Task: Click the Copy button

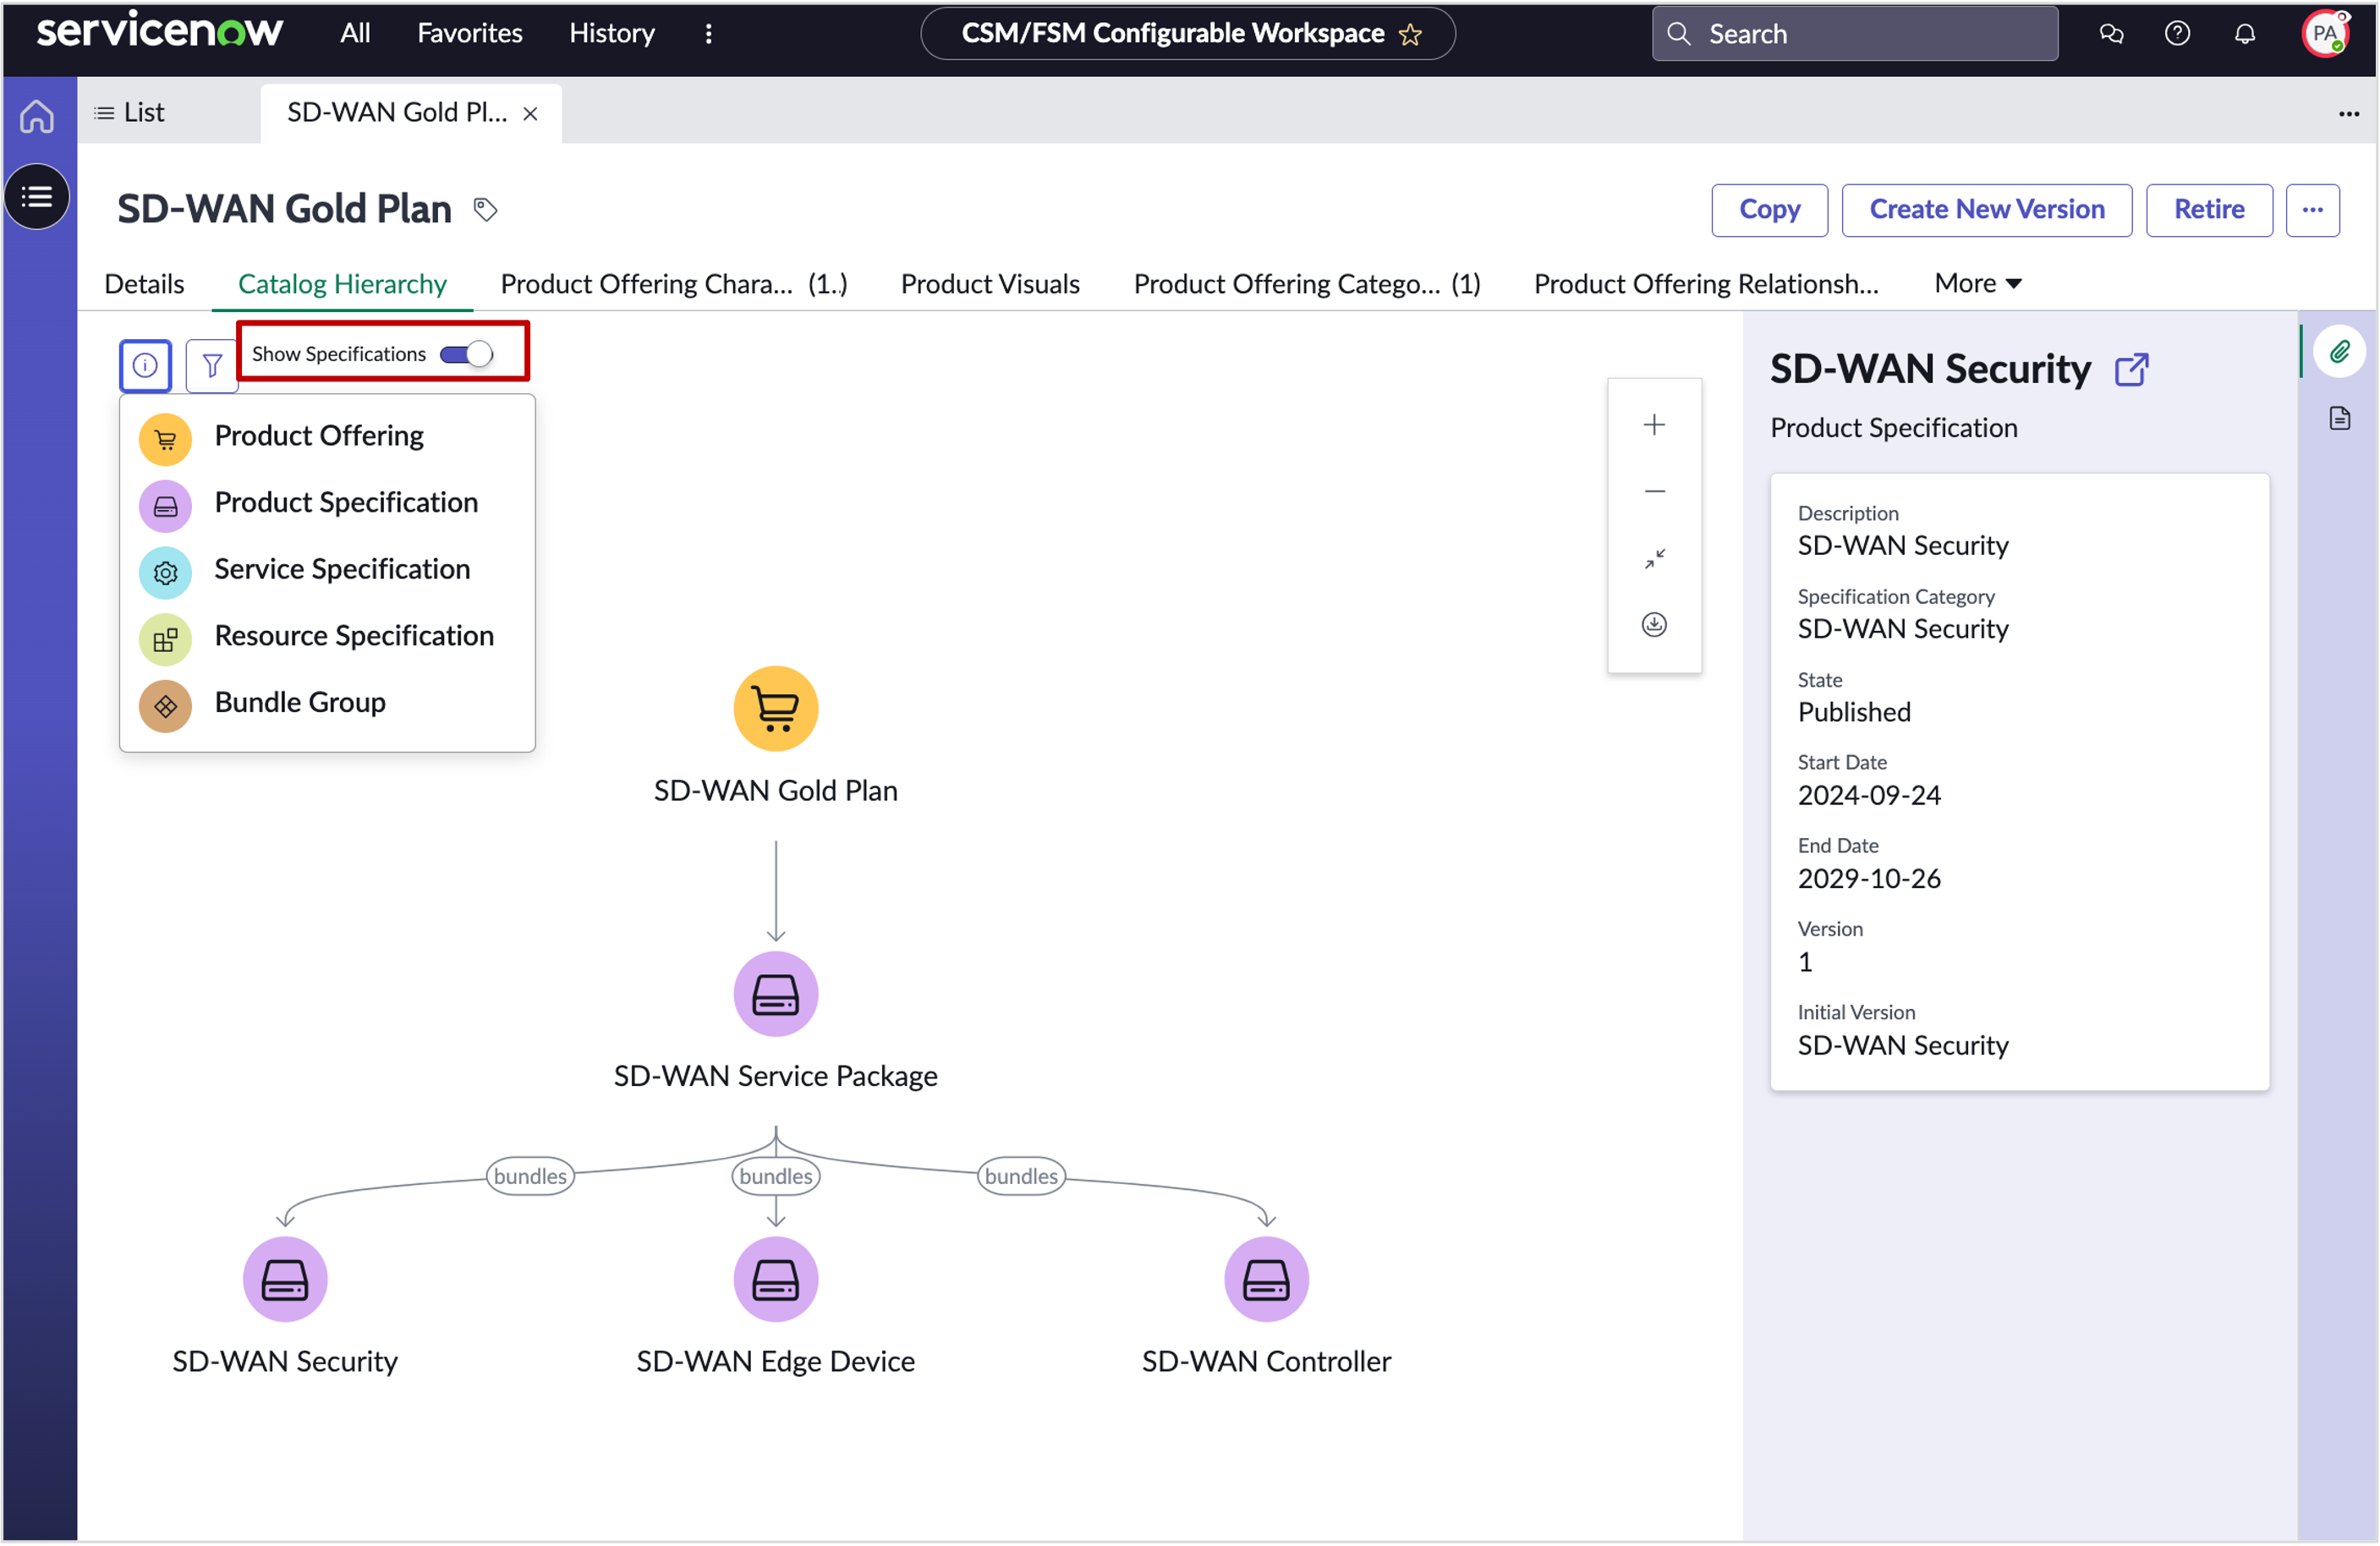Action: tap(1769, 210)
